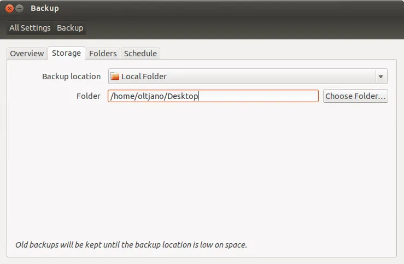
Task: Switch to the Overview tab
Action: pyautogui.click(x=27, y=54)
